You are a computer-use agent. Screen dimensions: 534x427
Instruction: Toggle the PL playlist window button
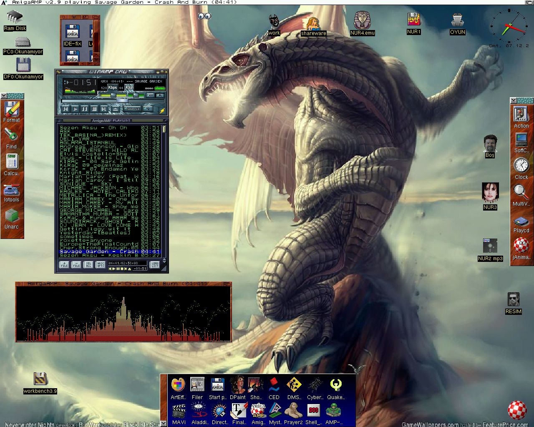[x=160, y=95]
